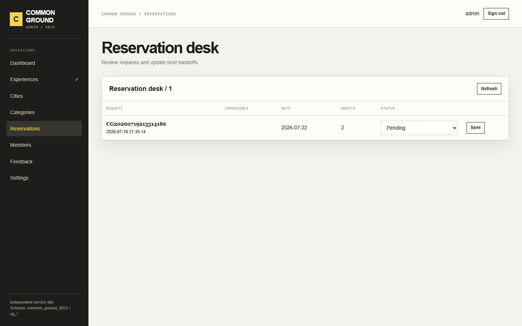This screenshot has width=522, height=326.
Task: Click the Schema common_ground_6825 footer text
Action: (40, 311)
